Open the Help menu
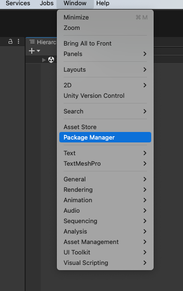 point(103,3)
